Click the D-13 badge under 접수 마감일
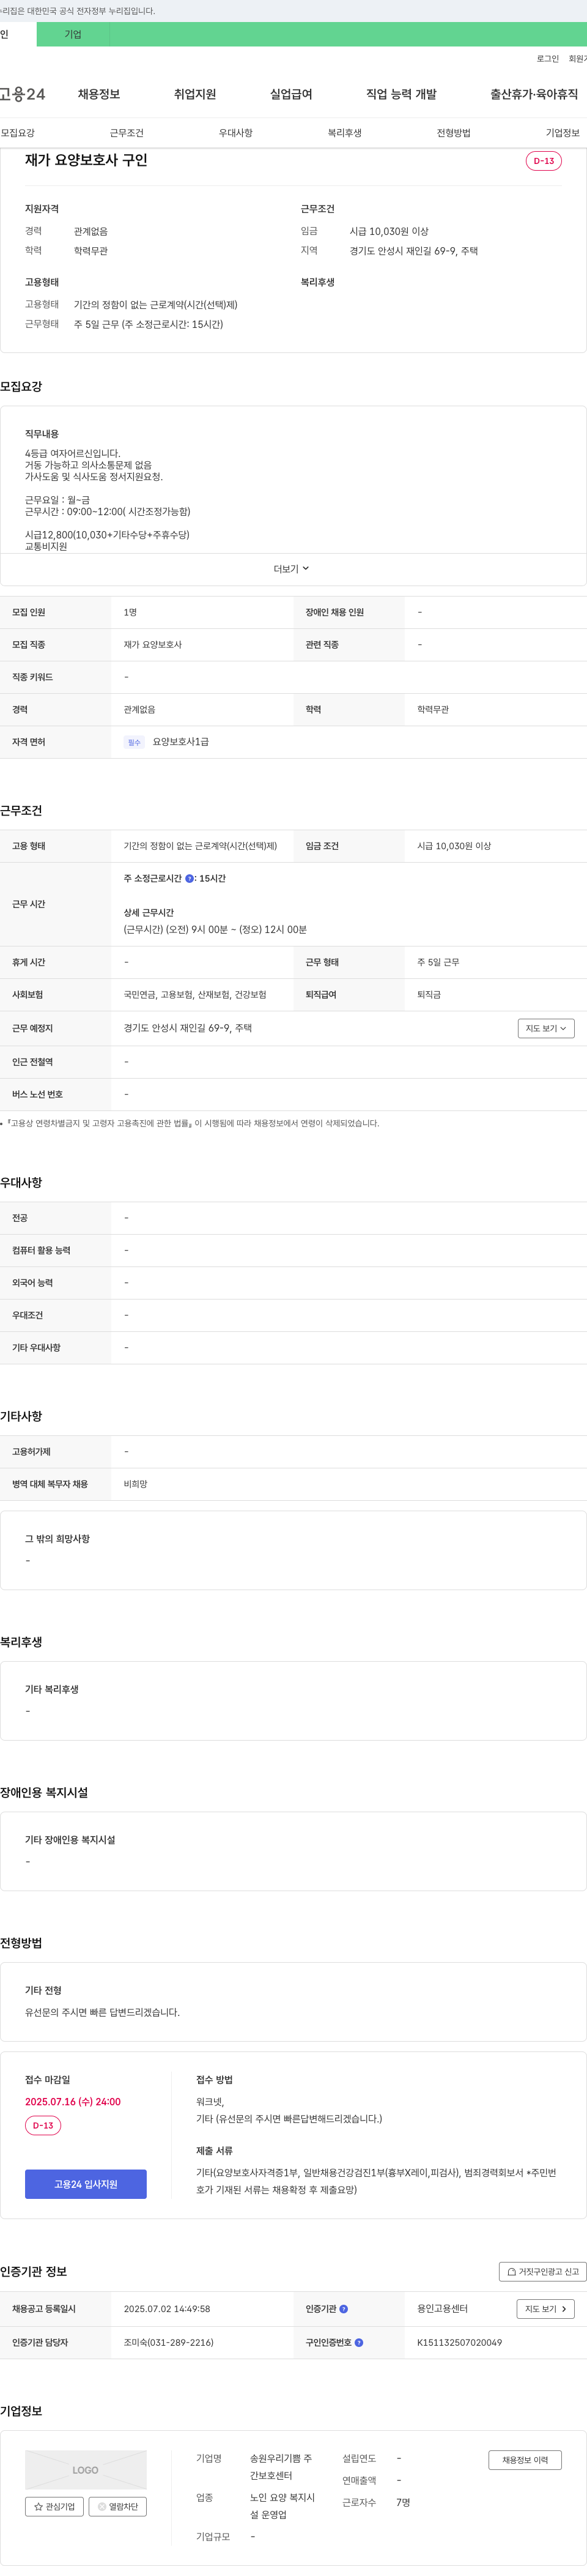 (x=43, y=2125)
